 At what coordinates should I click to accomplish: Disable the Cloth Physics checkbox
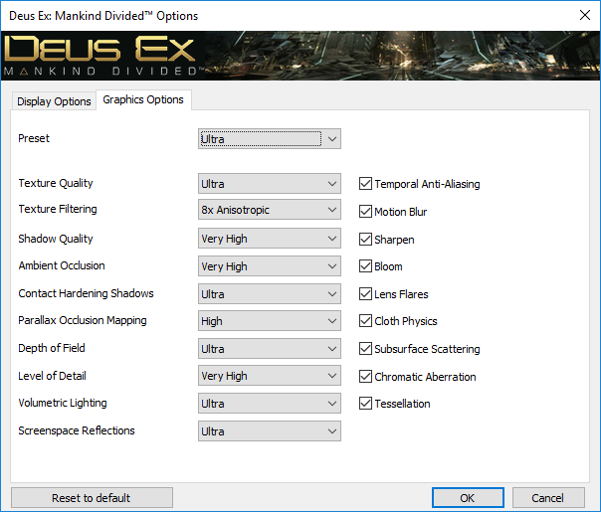click(x=365, y=321)
